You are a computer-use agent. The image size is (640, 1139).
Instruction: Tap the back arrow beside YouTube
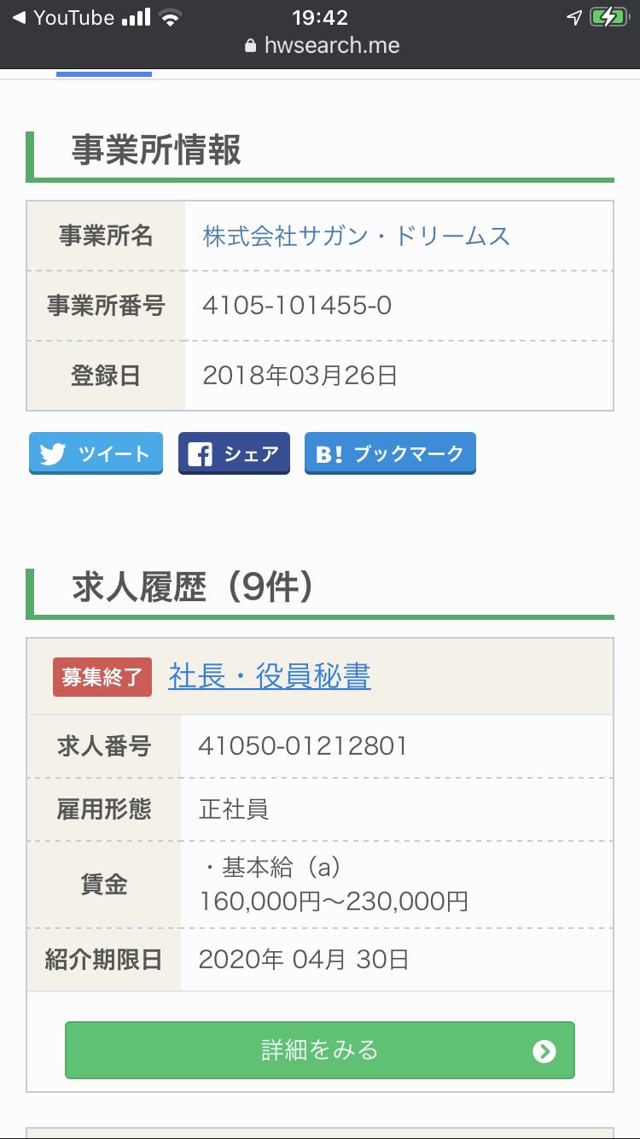(19, 17)
